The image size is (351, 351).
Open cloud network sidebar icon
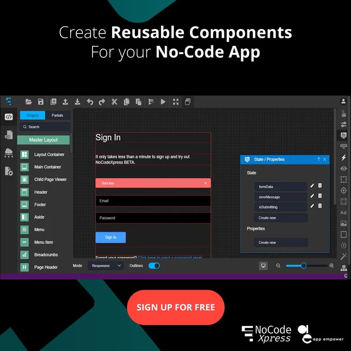tap(9, 153)
